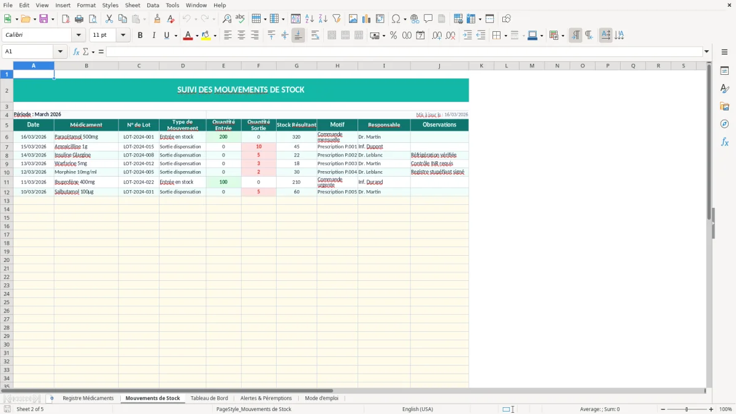The image size is (736, 414).
Task: Expand the Name Box dropdown arrow
Action: [x=60, y=52]
